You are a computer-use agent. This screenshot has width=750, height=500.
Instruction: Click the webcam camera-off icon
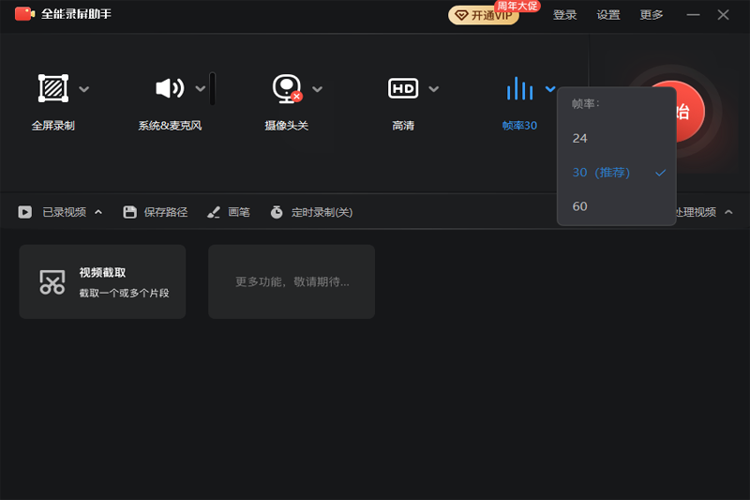(x=286, y=88)
